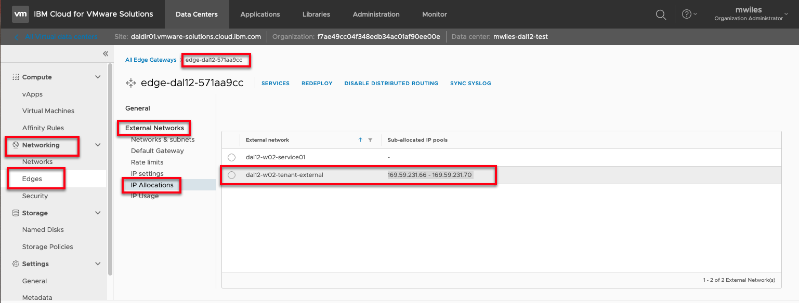Click the External network filter icon

pyautogui.click(x=370, y=140)
